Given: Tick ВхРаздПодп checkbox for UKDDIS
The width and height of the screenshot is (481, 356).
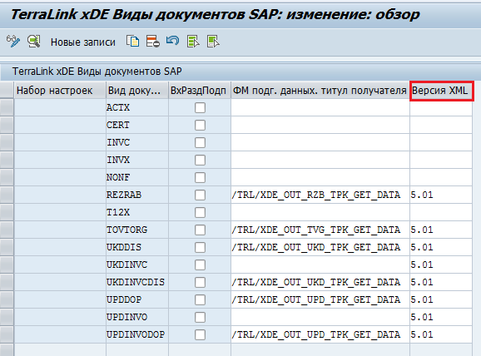Looking at the screenshot, I should [200, 247].
